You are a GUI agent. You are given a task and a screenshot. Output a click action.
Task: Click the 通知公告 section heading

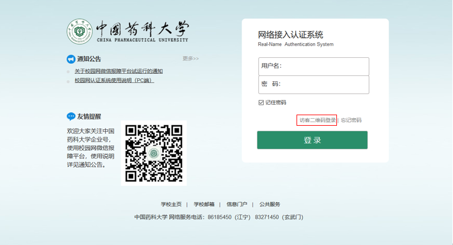(89, 59)
